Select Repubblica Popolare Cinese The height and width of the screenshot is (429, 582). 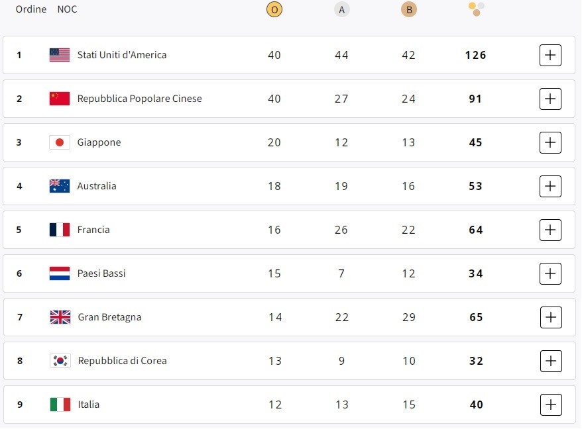141,99
